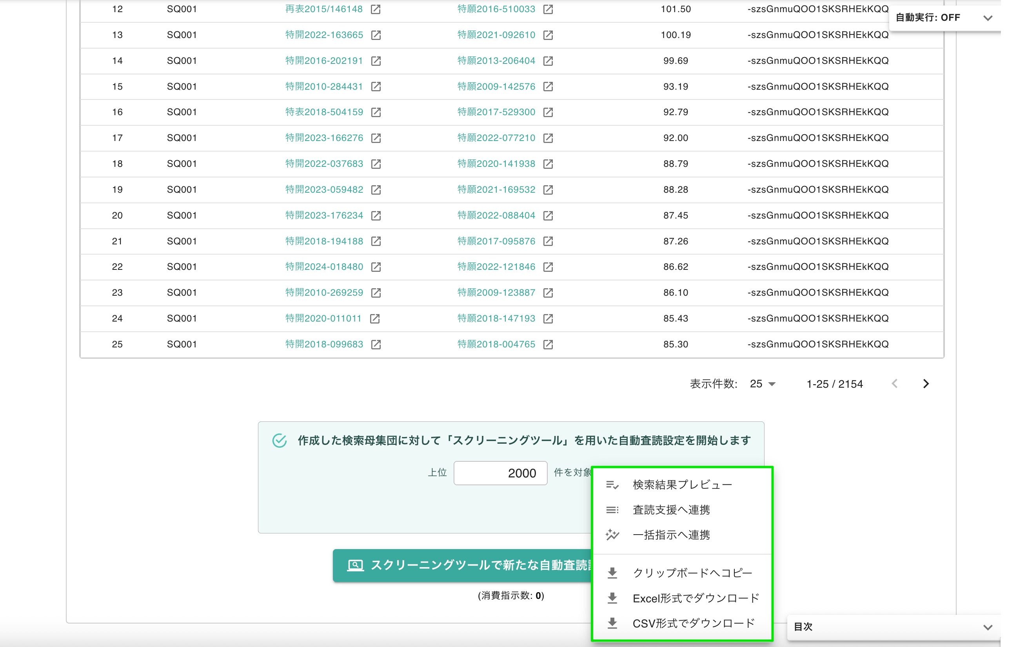Select 査読支援へ連携 menu item
Screen dimensions: 1017x647
tap(682, 510)
